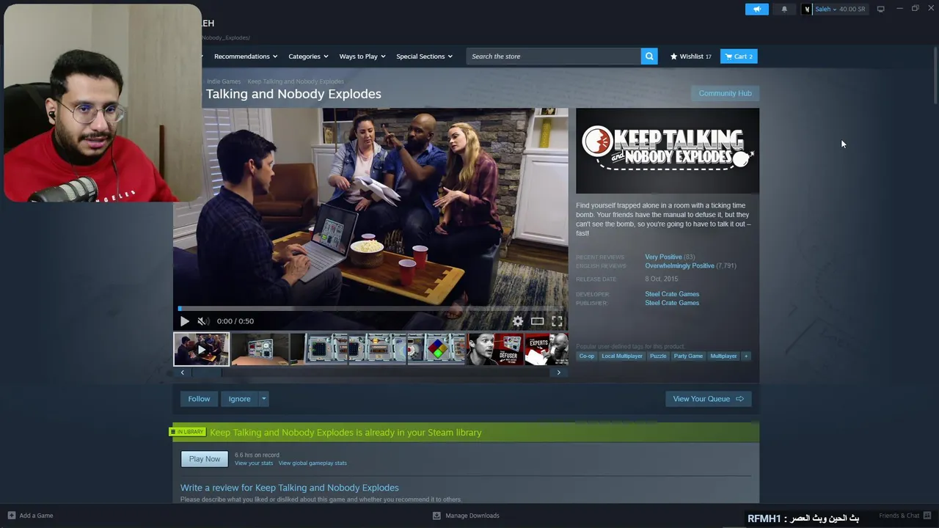The image size is (939, 528).
Task: Select the Co-op tag
Action: tap(587, 356)
